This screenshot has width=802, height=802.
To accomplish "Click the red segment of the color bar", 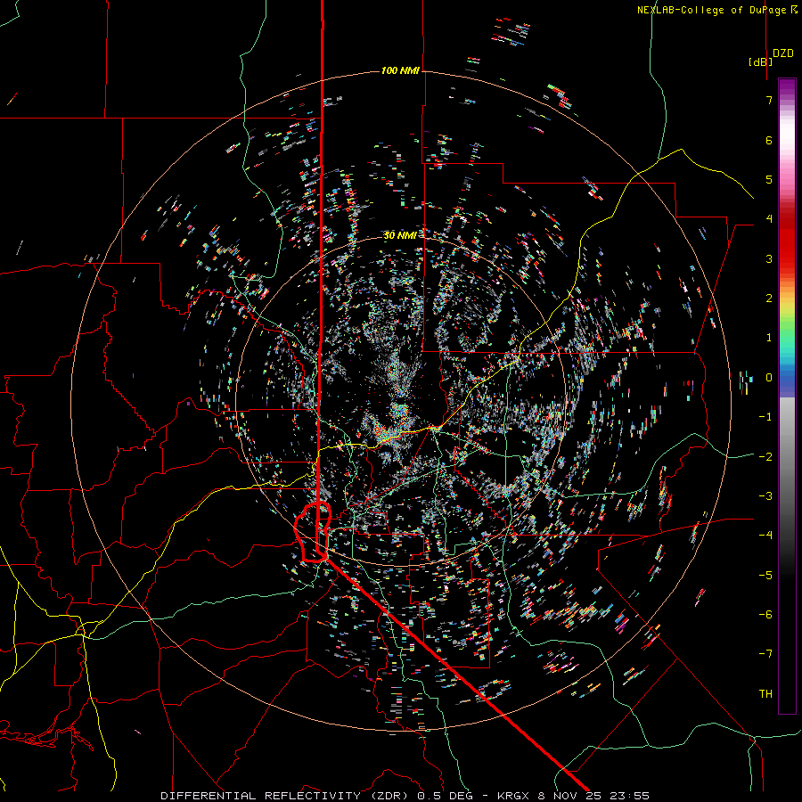I will [787, 241].
